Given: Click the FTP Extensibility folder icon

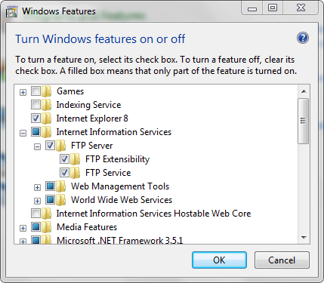Looking at the screenshot, I should [x=76, y=159].
